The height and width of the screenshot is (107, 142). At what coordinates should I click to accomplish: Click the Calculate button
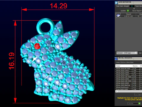133,103
